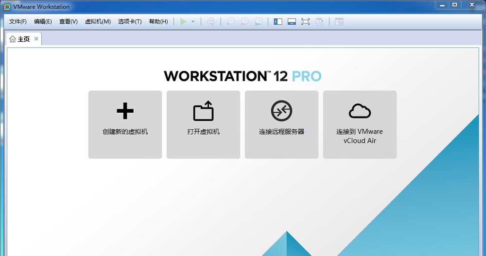486x256 pixels.
Task: Open the 选项卡(T) menu
Action: tap(130, 21)
